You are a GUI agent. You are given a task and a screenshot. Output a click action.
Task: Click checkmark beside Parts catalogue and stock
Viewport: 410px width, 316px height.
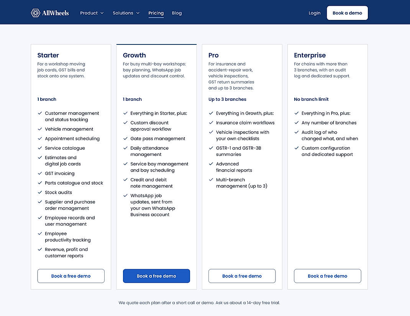pos(40,183)
